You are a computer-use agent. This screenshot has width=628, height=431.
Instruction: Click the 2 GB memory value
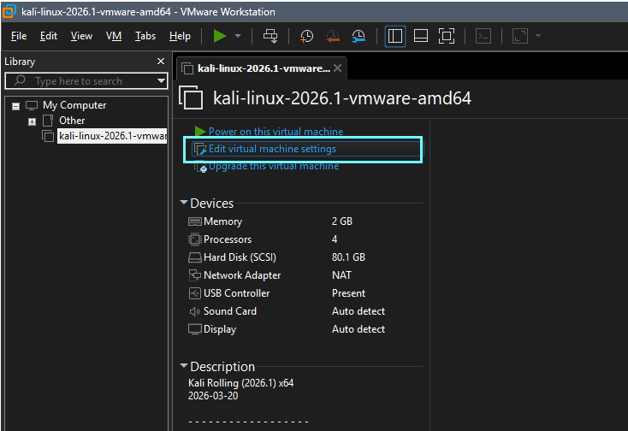(x=342, y=221)
